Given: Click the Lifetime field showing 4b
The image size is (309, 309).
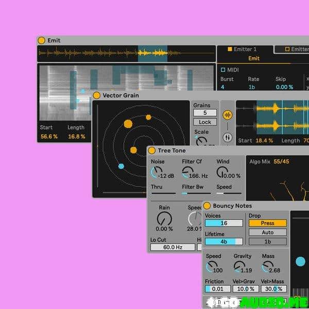Looking at the screenshot, I should click(x=224, y=242).
